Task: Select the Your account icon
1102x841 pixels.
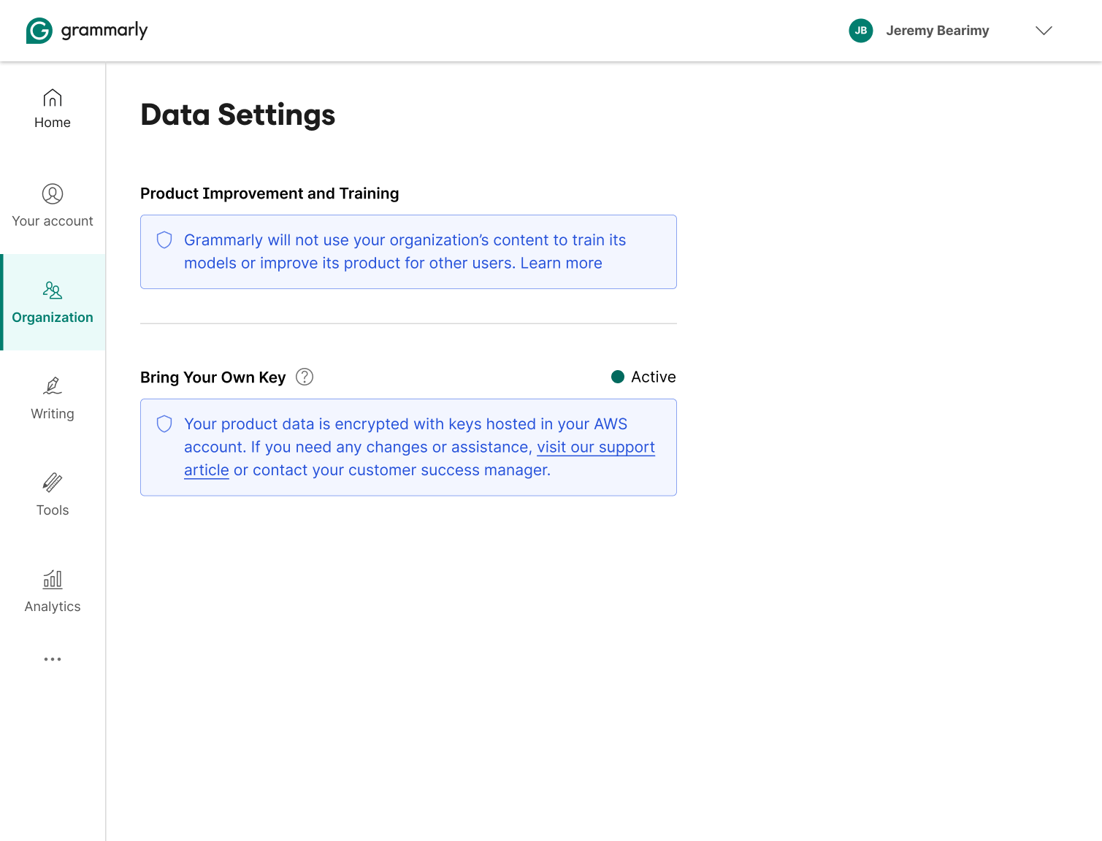Action: point(52,195)
